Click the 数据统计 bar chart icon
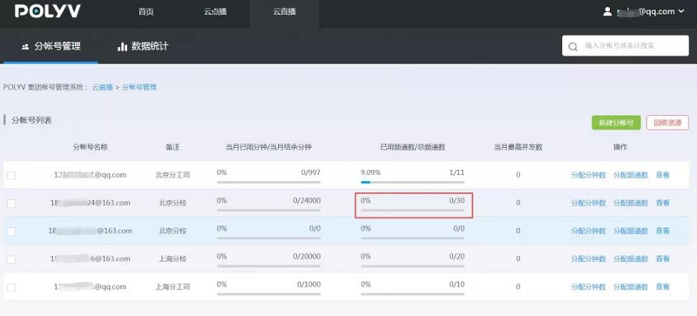The image size is (697, 316). [x=122, y=46]
